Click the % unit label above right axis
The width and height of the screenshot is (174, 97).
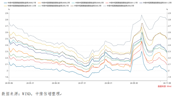click(x=167, y=10)
